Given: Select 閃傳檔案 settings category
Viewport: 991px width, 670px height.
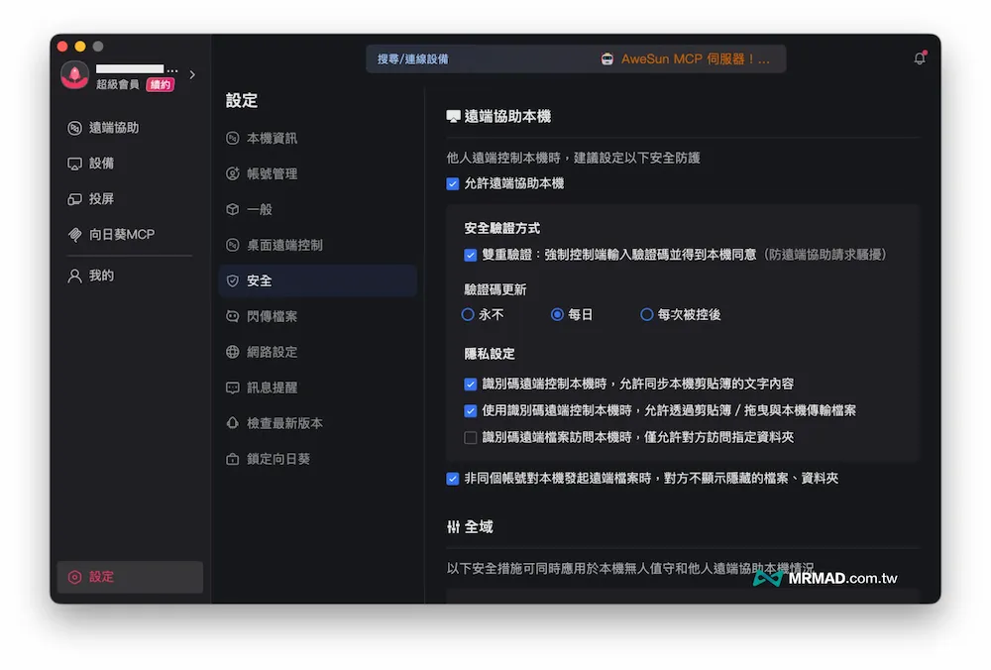Looking at the screenshot, I should click(318, 316).
